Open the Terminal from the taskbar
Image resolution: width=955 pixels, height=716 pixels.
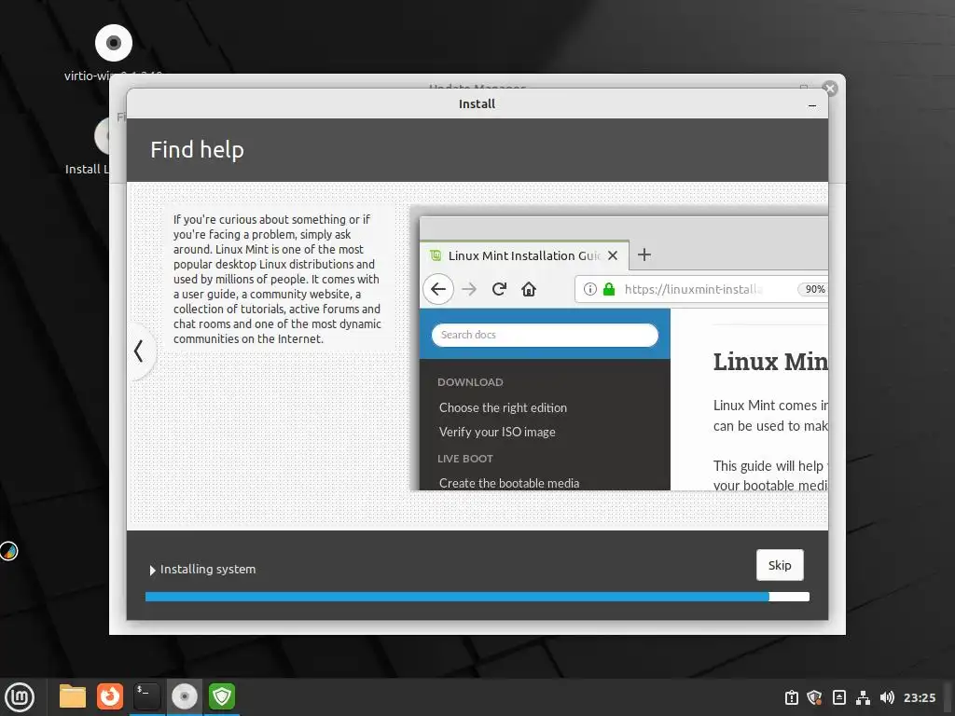click(x=146, y=696)
